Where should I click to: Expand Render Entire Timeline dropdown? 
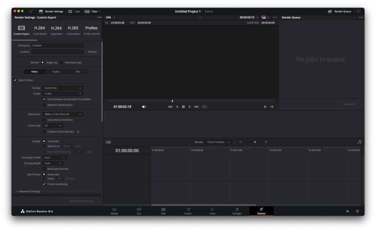218,142
